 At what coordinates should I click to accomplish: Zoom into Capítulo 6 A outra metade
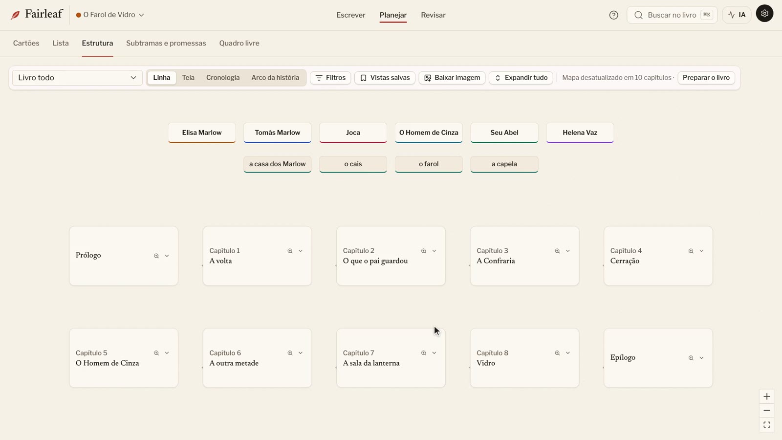click(290, 353)
